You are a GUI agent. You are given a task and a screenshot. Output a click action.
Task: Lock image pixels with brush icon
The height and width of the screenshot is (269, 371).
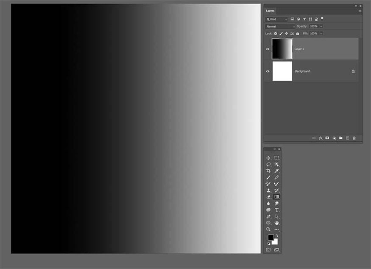(x=281, y=34)
